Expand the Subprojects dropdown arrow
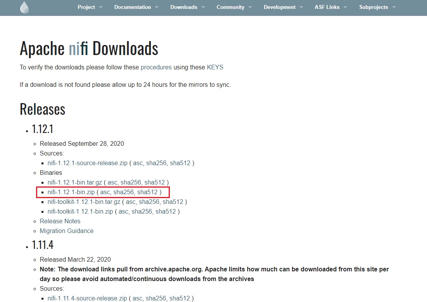The image size is (427, 302). click(394, 7)
